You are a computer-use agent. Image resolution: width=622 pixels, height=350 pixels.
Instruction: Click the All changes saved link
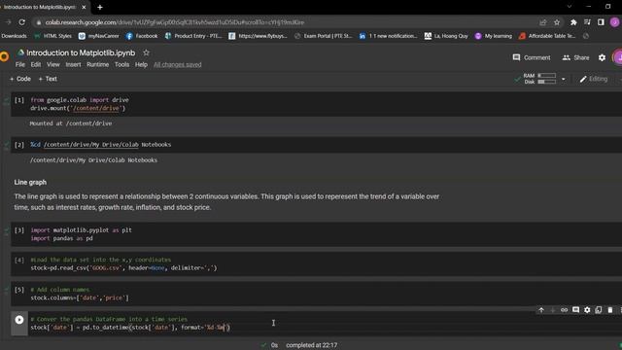(177, 65)
